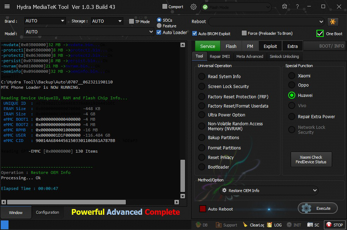Open the Repair IMEI subtab
Screen dimensions: 347x230
[220, 56]
